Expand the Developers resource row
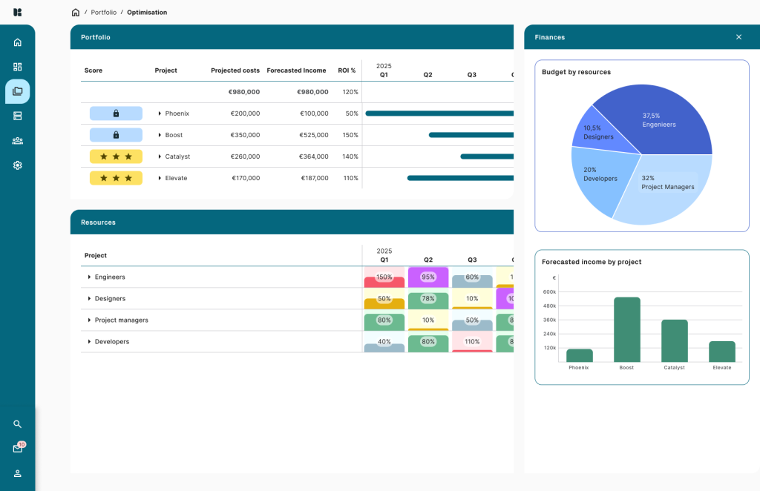 (89, 342)
